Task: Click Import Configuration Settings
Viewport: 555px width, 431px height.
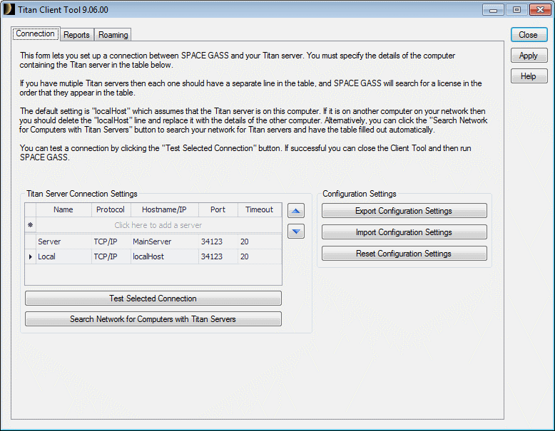Action: click(404, 232)
